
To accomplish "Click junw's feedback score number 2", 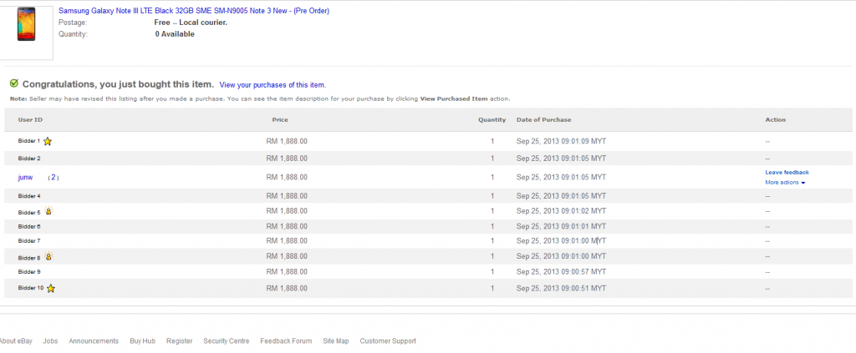I will tap(53, 178).
